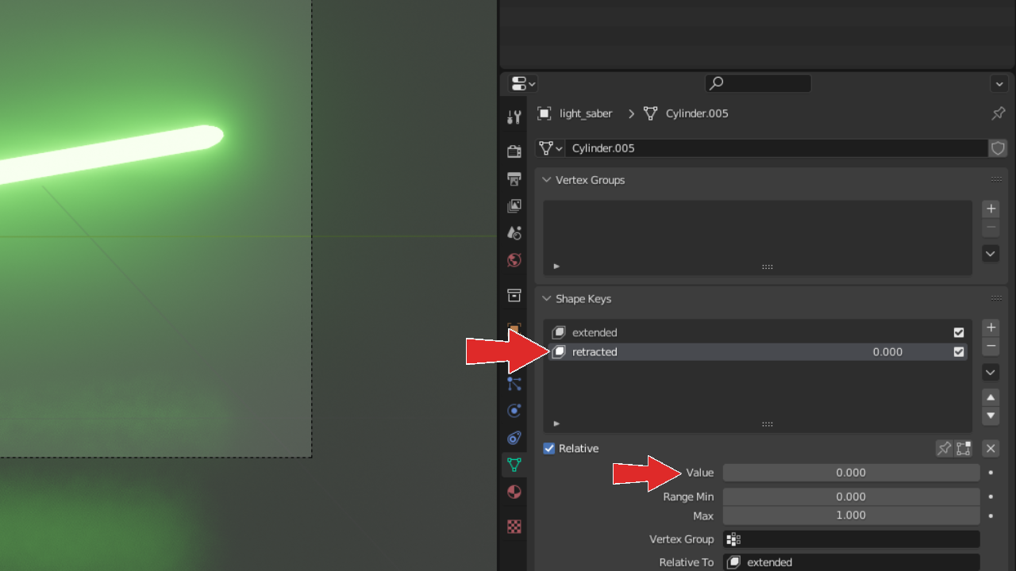
Task: Open the Output properties tab
Action: point(514,178)
